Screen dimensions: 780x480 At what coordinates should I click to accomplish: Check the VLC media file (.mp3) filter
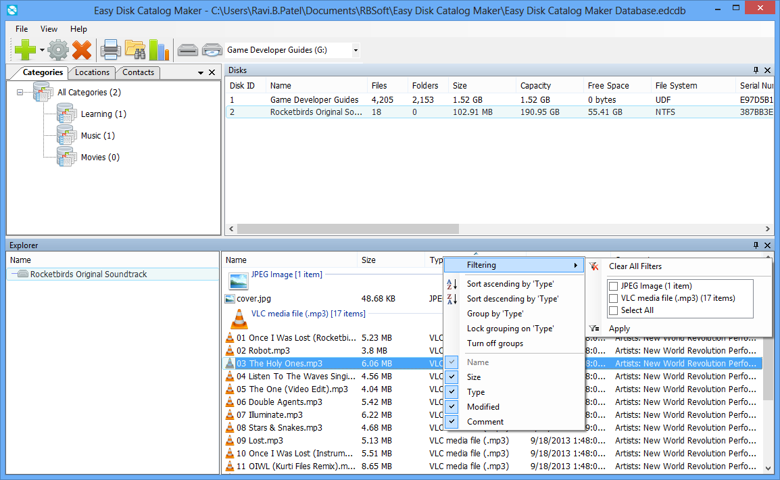(x=613, y=298)
